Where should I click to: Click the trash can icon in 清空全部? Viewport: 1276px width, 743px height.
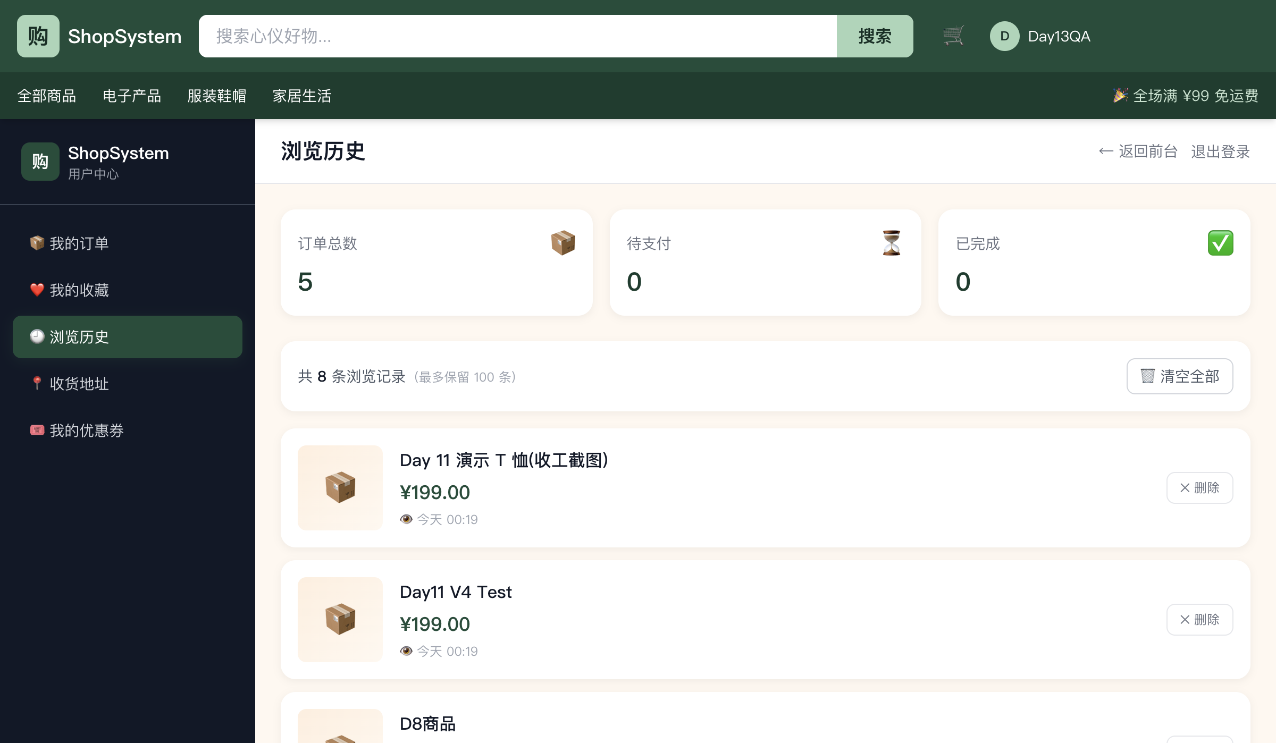pyautogui.click(x=1147, y=376)
